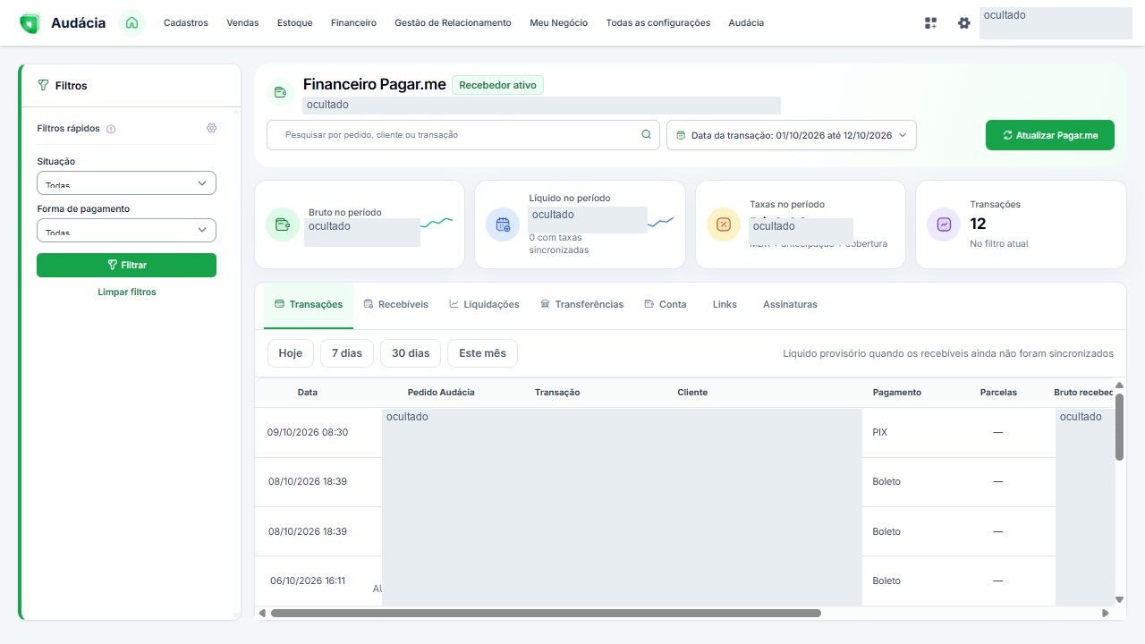Switch to the Recebíveis tab
Image resolution: width=1145 pixels, height=644 pixels.
pyautogui.click(x=396, y=305)
